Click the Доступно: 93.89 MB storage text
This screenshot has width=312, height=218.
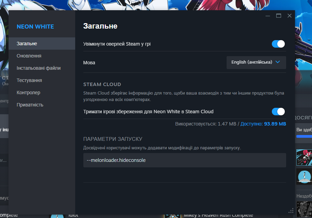tap(263, 124)
